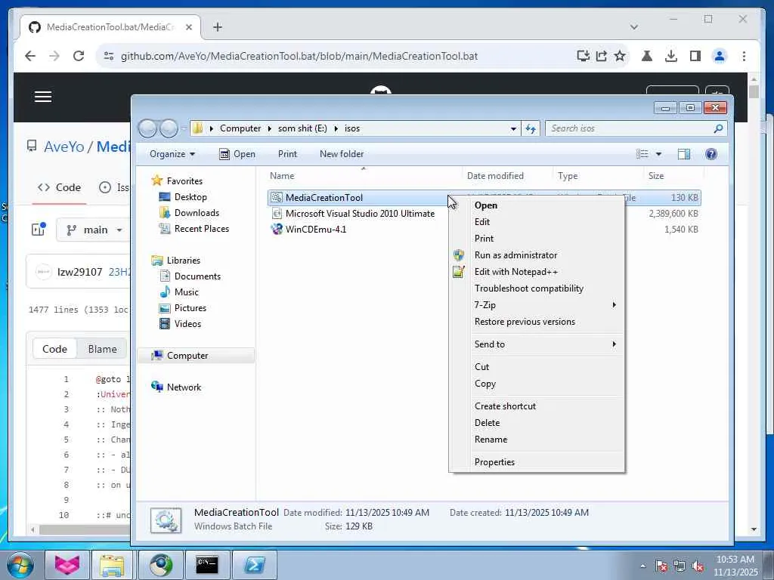Bookmark page with Chrome star icon
This screenshot has width=774, height=580.
(620, 56)
